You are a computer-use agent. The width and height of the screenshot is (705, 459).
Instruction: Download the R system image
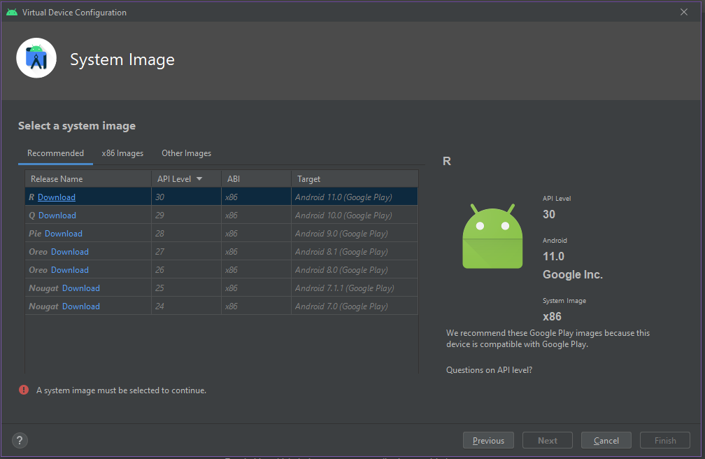tap(57, 197)
